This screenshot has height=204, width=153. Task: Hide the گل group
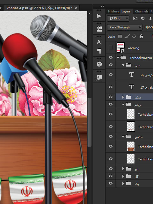click(111, 176)
